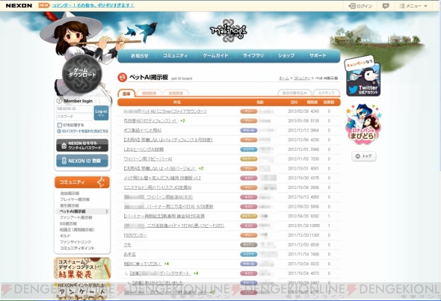This screenshot has height=301, width=441.
Task: Switch to the スクラップ tab
Action: 326,93
